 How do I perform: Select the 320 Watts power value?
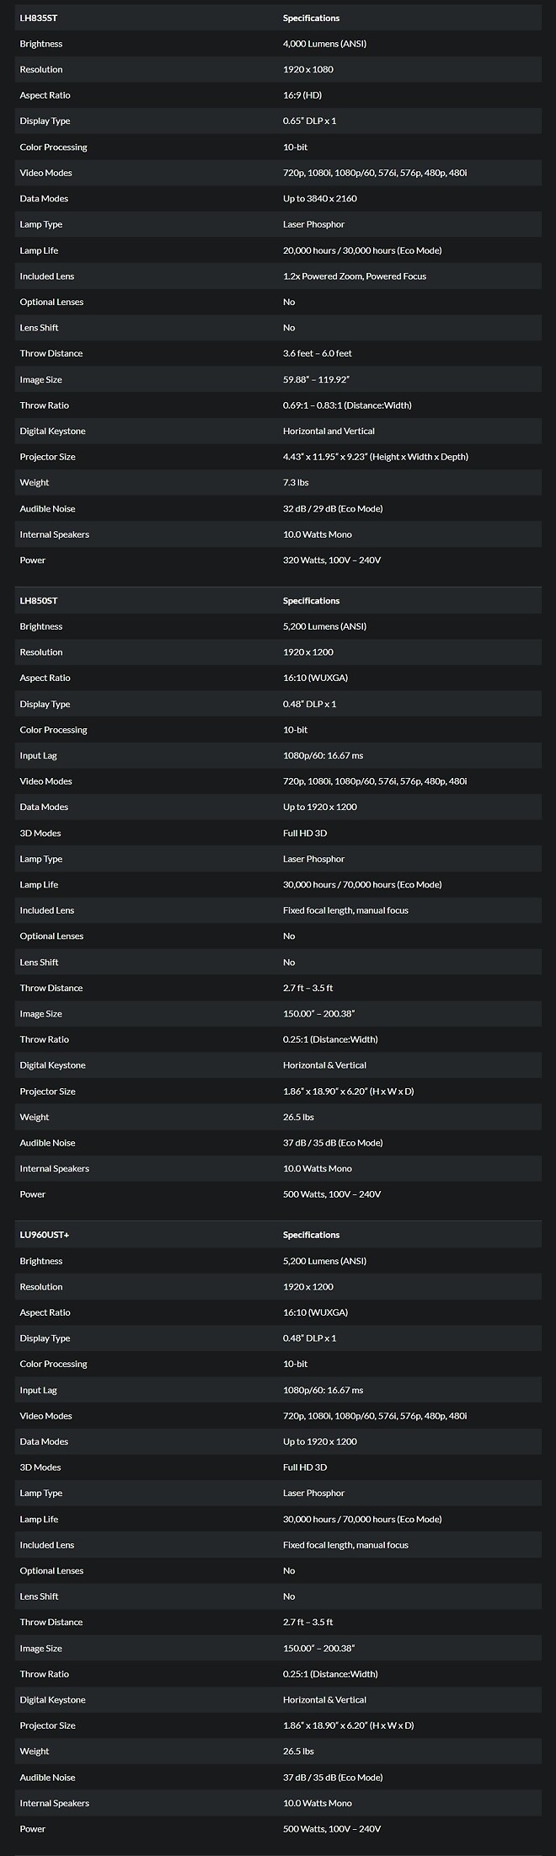(331, 561)
